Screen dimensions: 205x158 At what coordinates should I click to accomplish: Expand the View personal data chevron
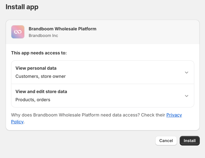(186, 73)
